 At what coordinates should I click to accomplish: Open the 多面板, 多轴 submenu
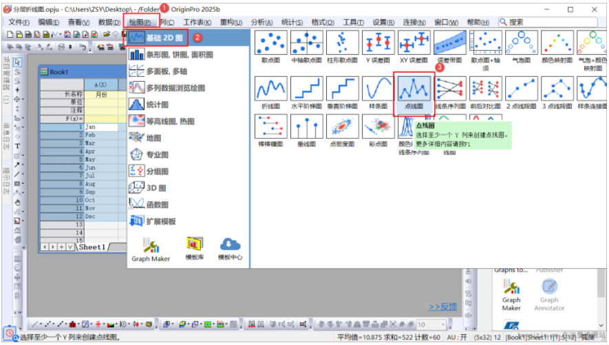189,71
